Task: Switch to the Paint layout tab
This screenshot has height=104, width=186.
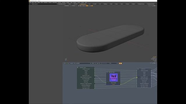Action: coord(111,4)
